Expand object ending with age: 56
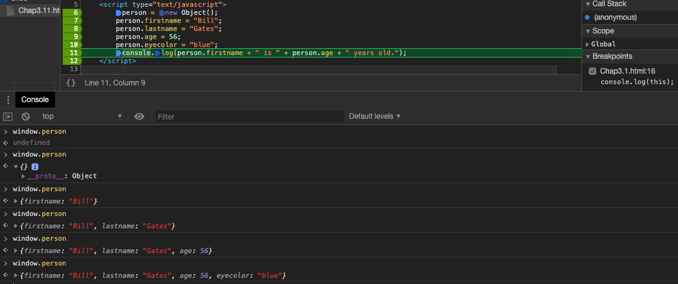 pos(16,251)
